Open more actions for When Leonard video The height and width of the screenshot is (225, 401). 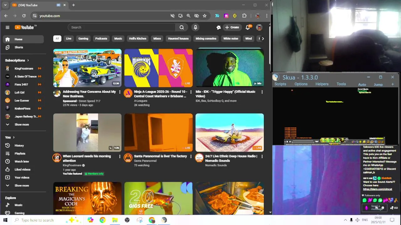click(120, 156)
